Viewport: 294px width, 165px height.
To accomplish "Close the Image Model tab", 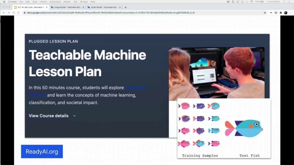I will [83, 7].
